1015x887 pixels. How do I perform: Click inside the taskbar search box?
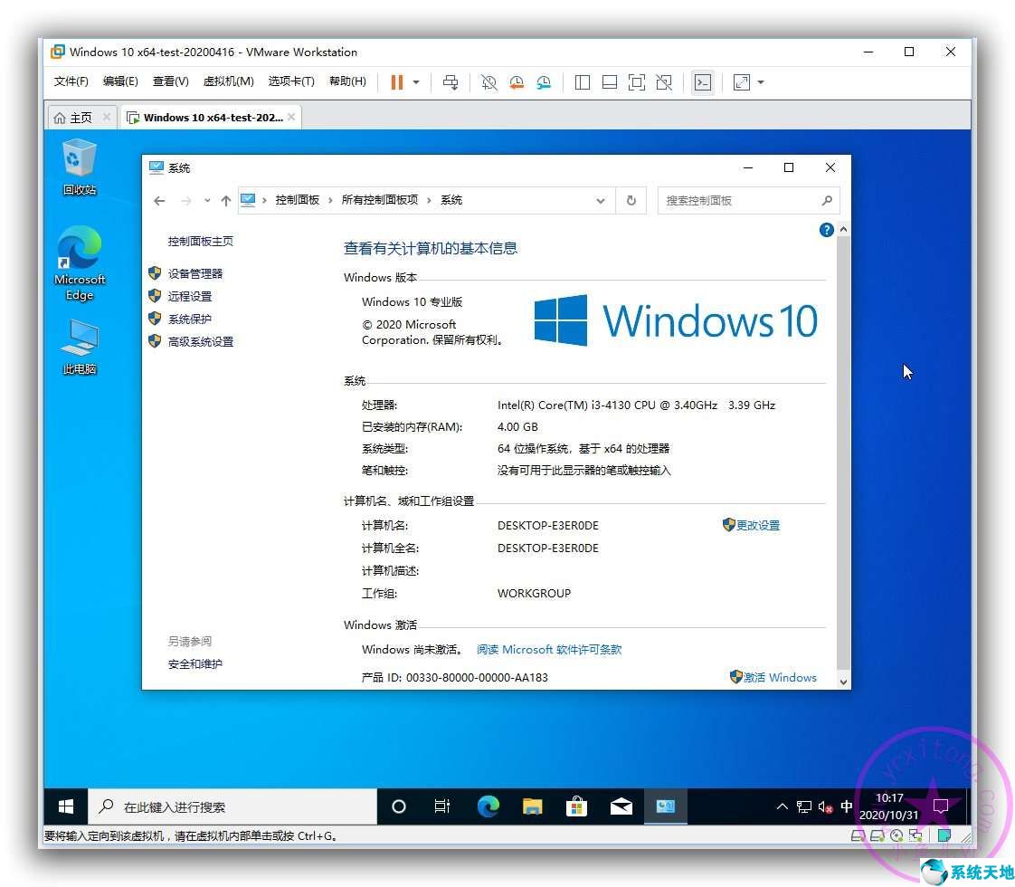click(x=226, y=806)
